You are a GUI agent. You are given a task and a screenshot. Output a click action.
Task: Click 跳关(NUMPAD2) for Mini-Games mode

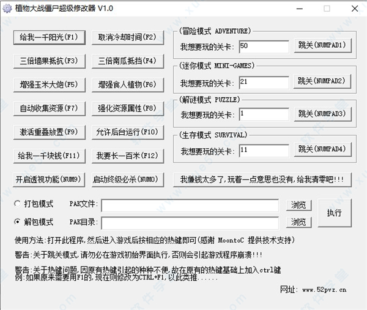click(322, 81)
